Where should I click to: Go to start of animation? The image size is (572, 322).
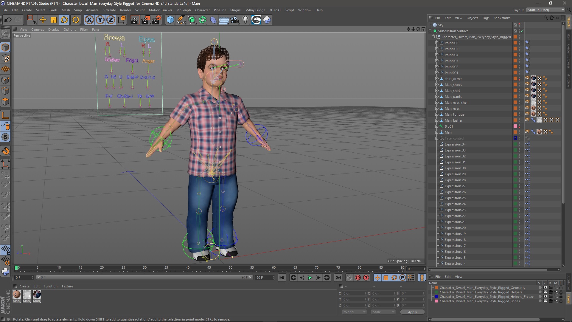click(282, 278)
